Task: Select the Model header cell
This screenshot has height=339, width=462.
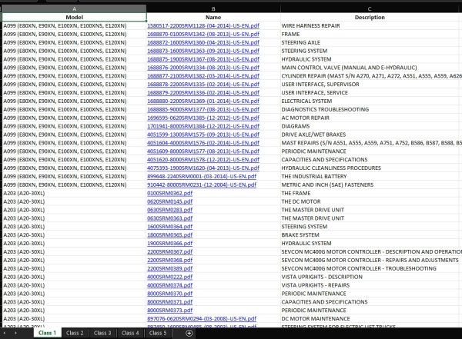Action: pyautogui.click(x=74, y=18)
